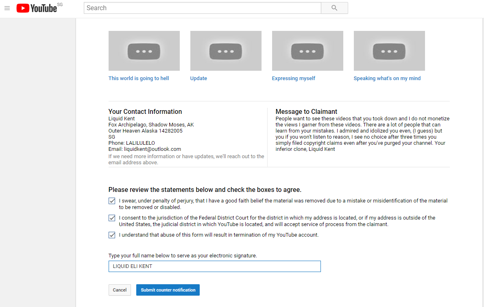Open 'Speaking what's on my mind' link
484x307 pixels.
point(387,78)
